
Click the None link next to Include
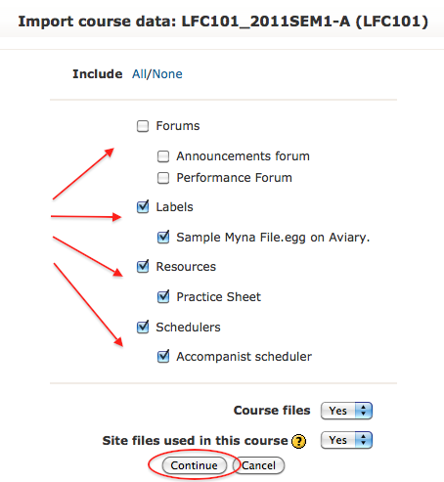167,74
